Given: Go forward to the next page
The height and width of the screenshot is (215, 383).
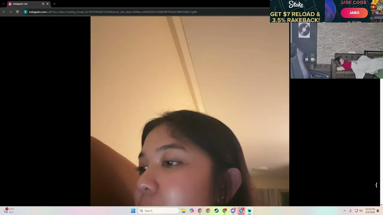Looking at the screenshot, I should click(10, 12).
